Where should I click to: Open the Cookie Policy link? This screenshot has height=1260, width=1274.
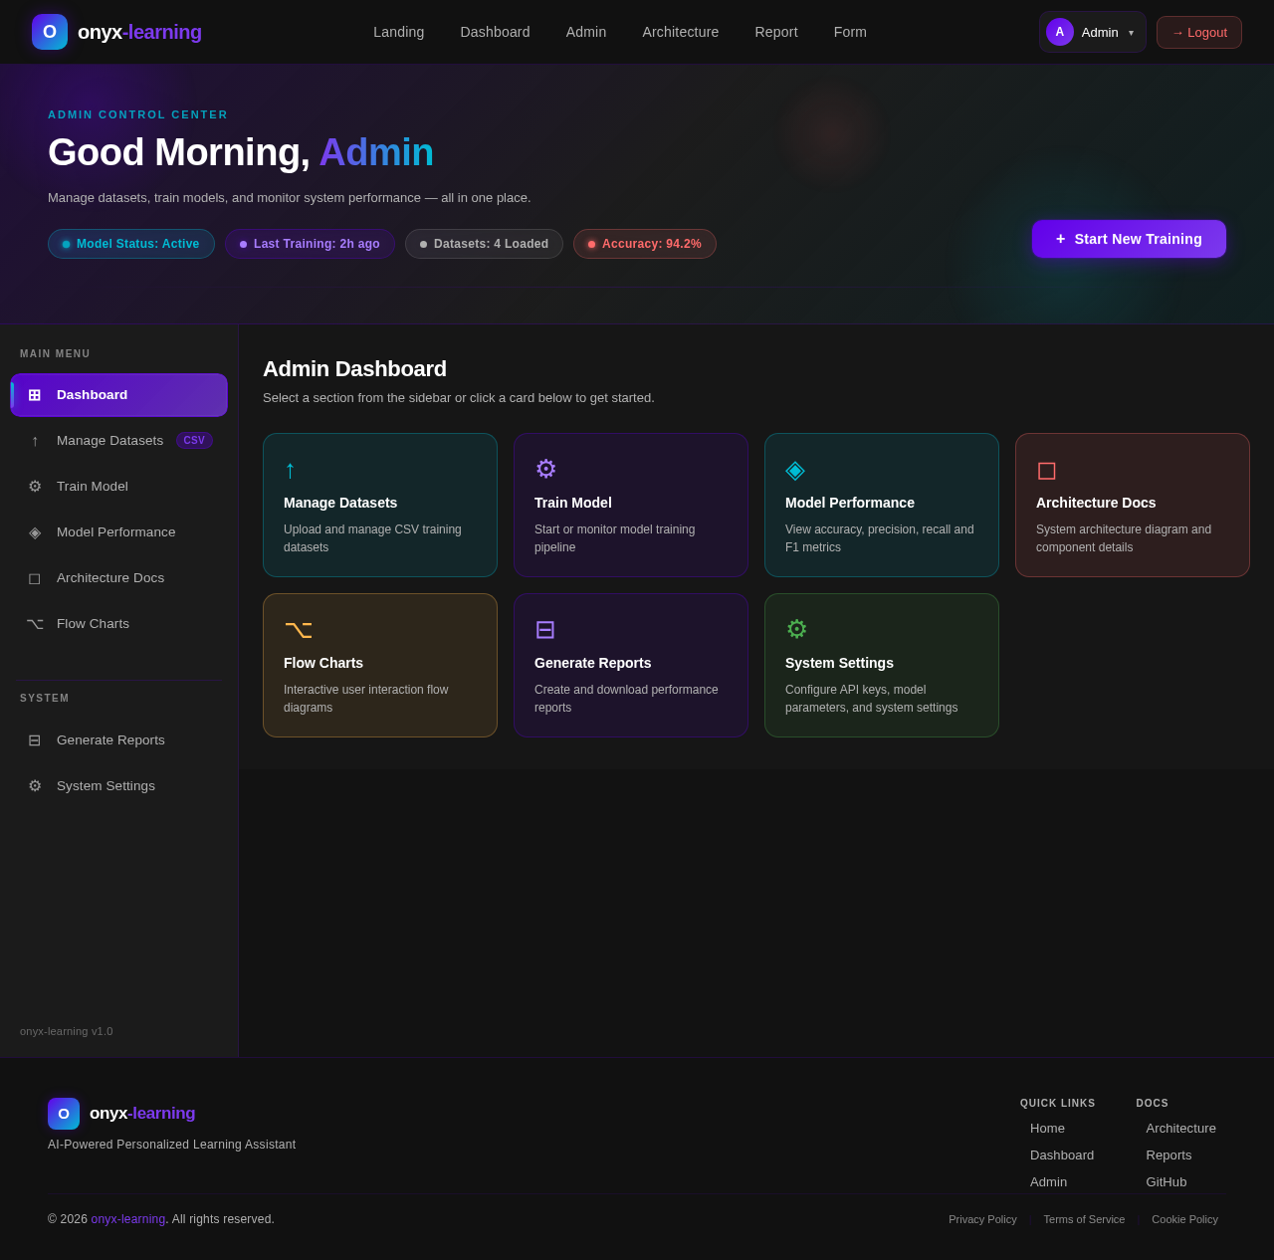coord(1184,1219)
